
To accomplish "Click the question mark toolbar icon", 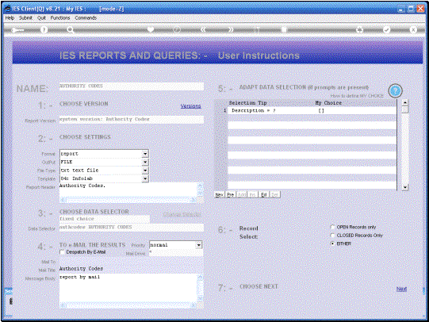I will pyautogui.click(x=44, y=30).
